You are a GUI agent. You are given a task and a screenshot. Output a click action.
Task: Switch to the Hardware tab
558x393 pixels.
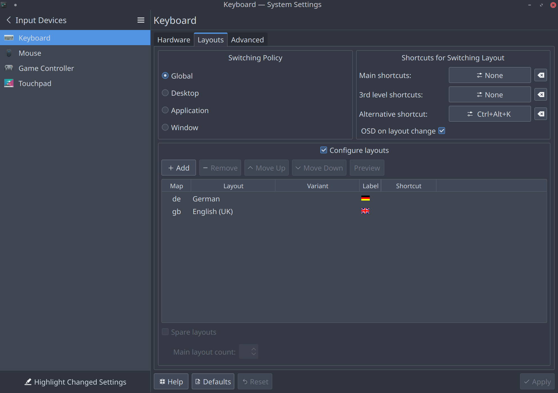click(x=174, y=40)
